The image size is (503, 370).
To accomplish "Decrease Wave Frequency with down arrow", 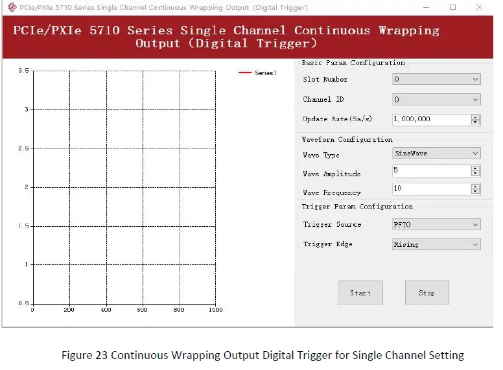I will pyautogui.click(x=475, y=191).
